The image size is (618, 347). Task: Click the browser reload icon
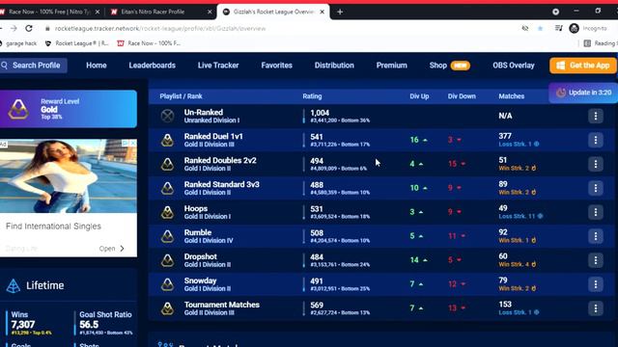[x=29, y=28]
